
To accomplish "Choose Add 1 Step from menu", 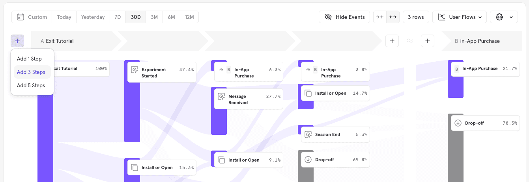I will tap(29, 59).
